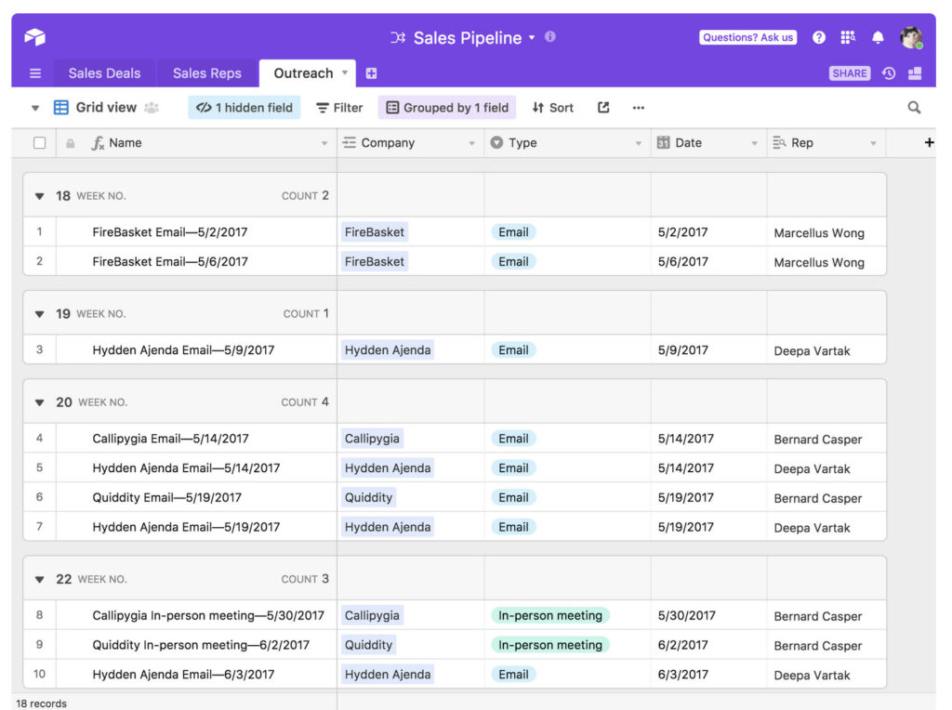952x710 pixels.
Task: Click the Date field calendar icon
Action: pos(663,142)
